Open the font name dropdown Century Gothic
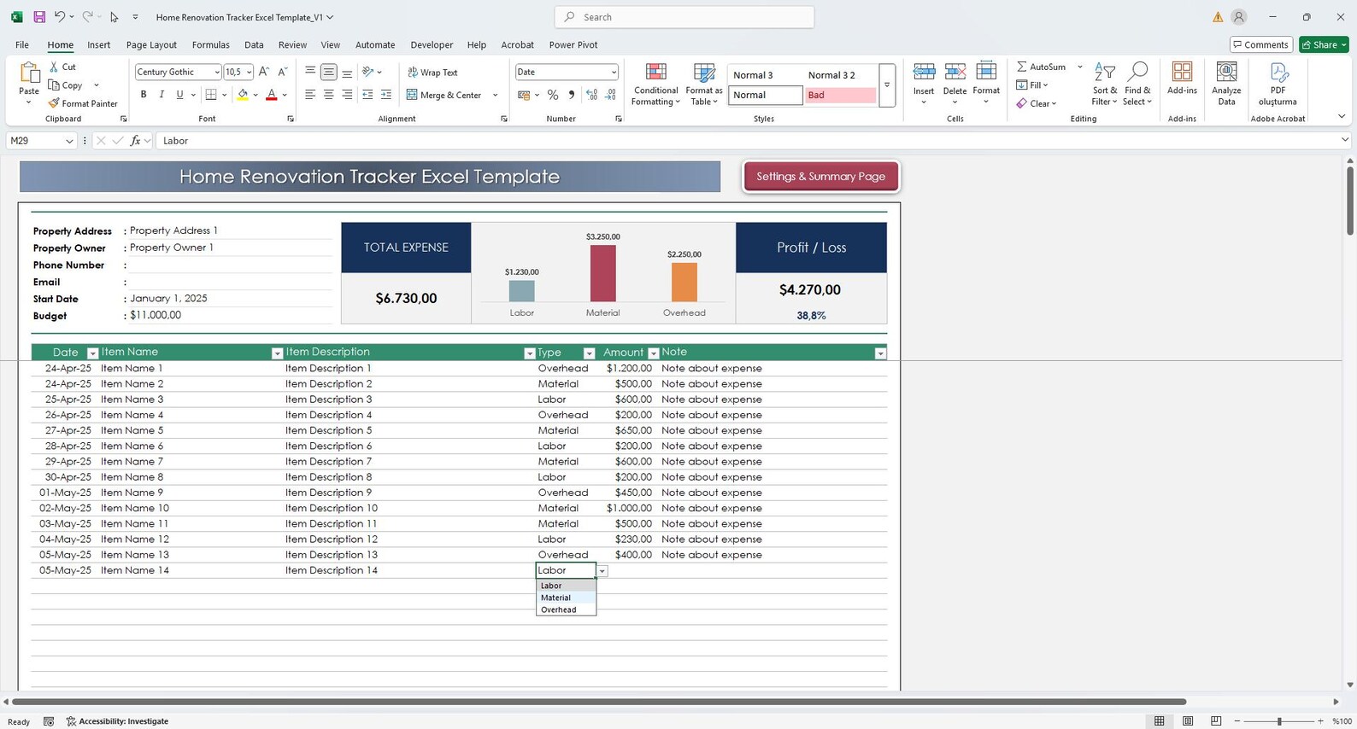The image size is (1357, 729). click(x=217, y=73)
